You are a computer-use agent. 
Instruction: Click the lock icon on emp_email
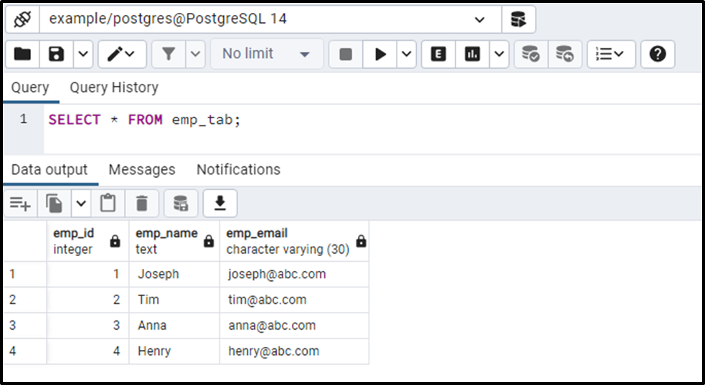(361, 242)
